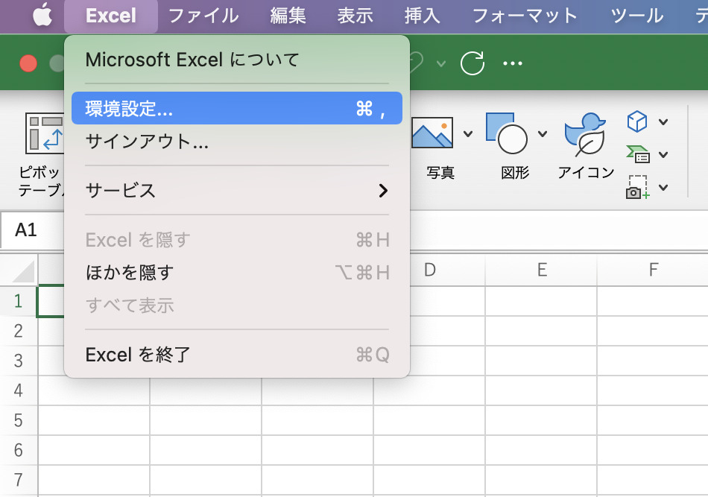Screen dimensions: 708x497
Task: Click the Excel menu bar item
Action: [x=111, y=16]
